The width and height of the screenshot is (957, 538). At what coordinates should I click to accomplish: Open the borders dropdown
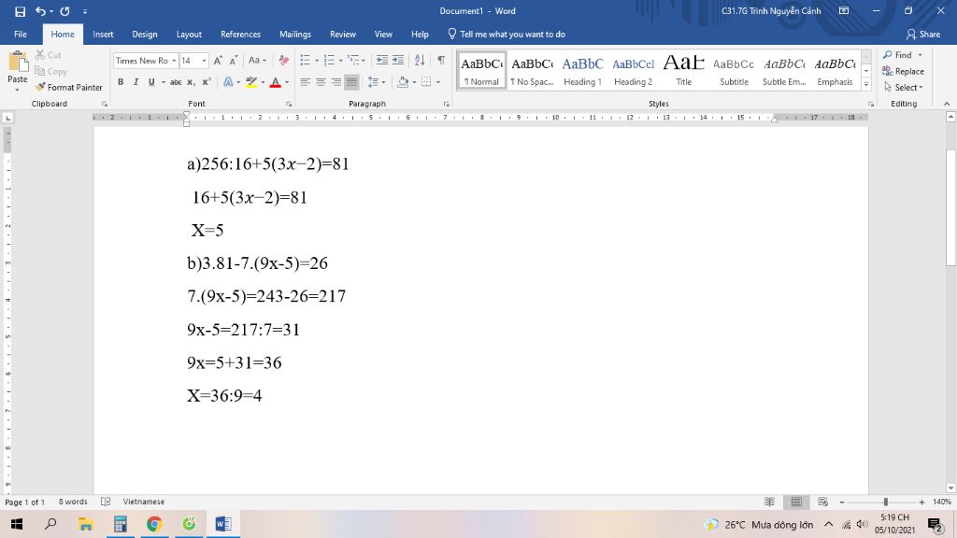(437, 82)
